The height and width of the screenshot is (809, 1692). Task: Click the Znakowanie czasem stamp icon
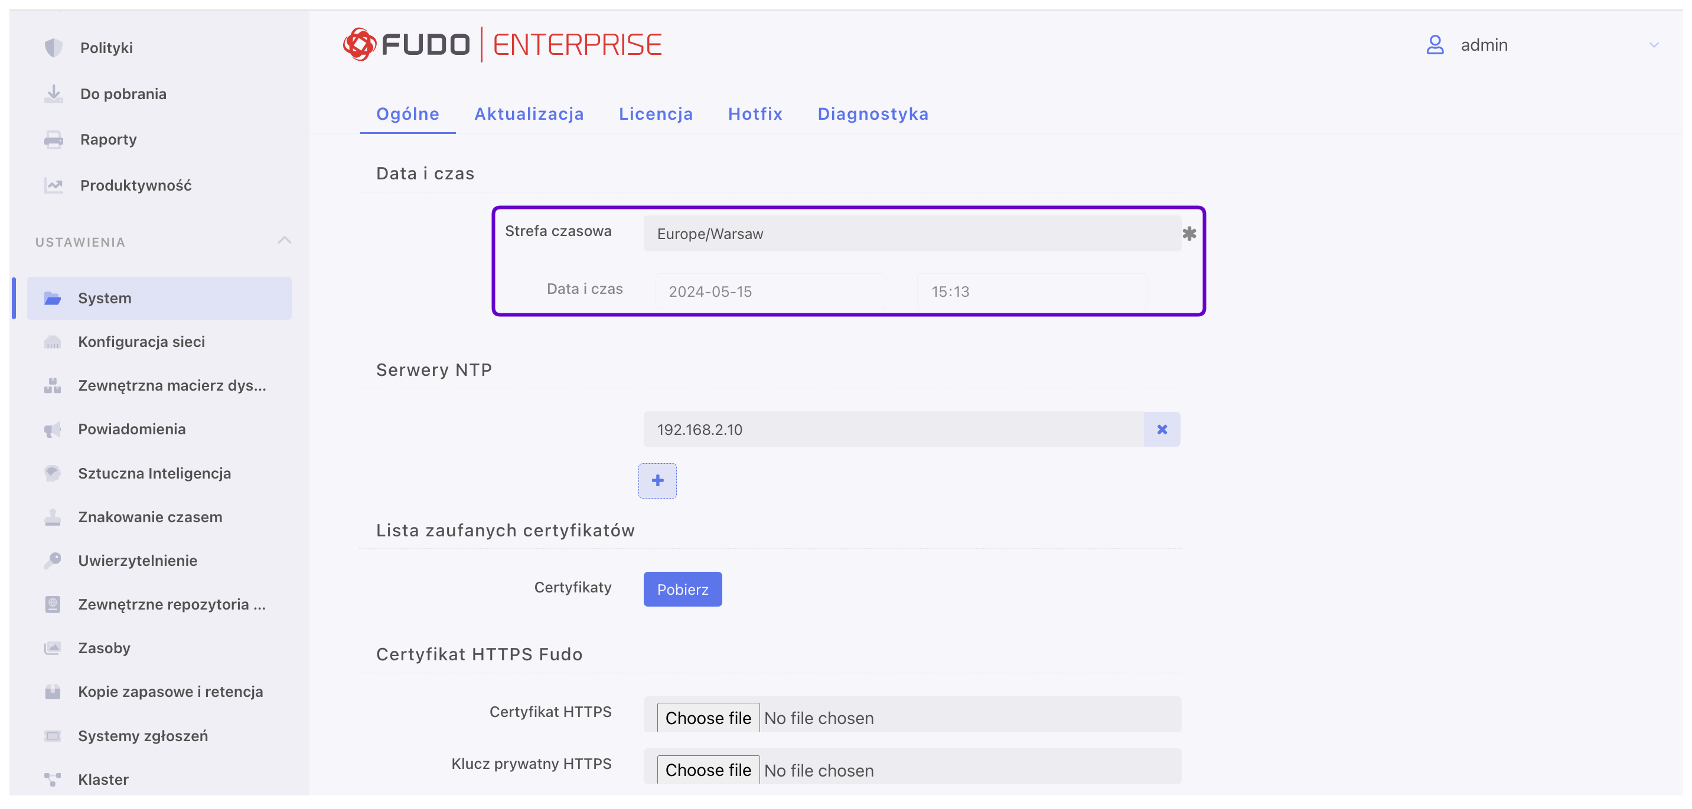click(53, 517)
